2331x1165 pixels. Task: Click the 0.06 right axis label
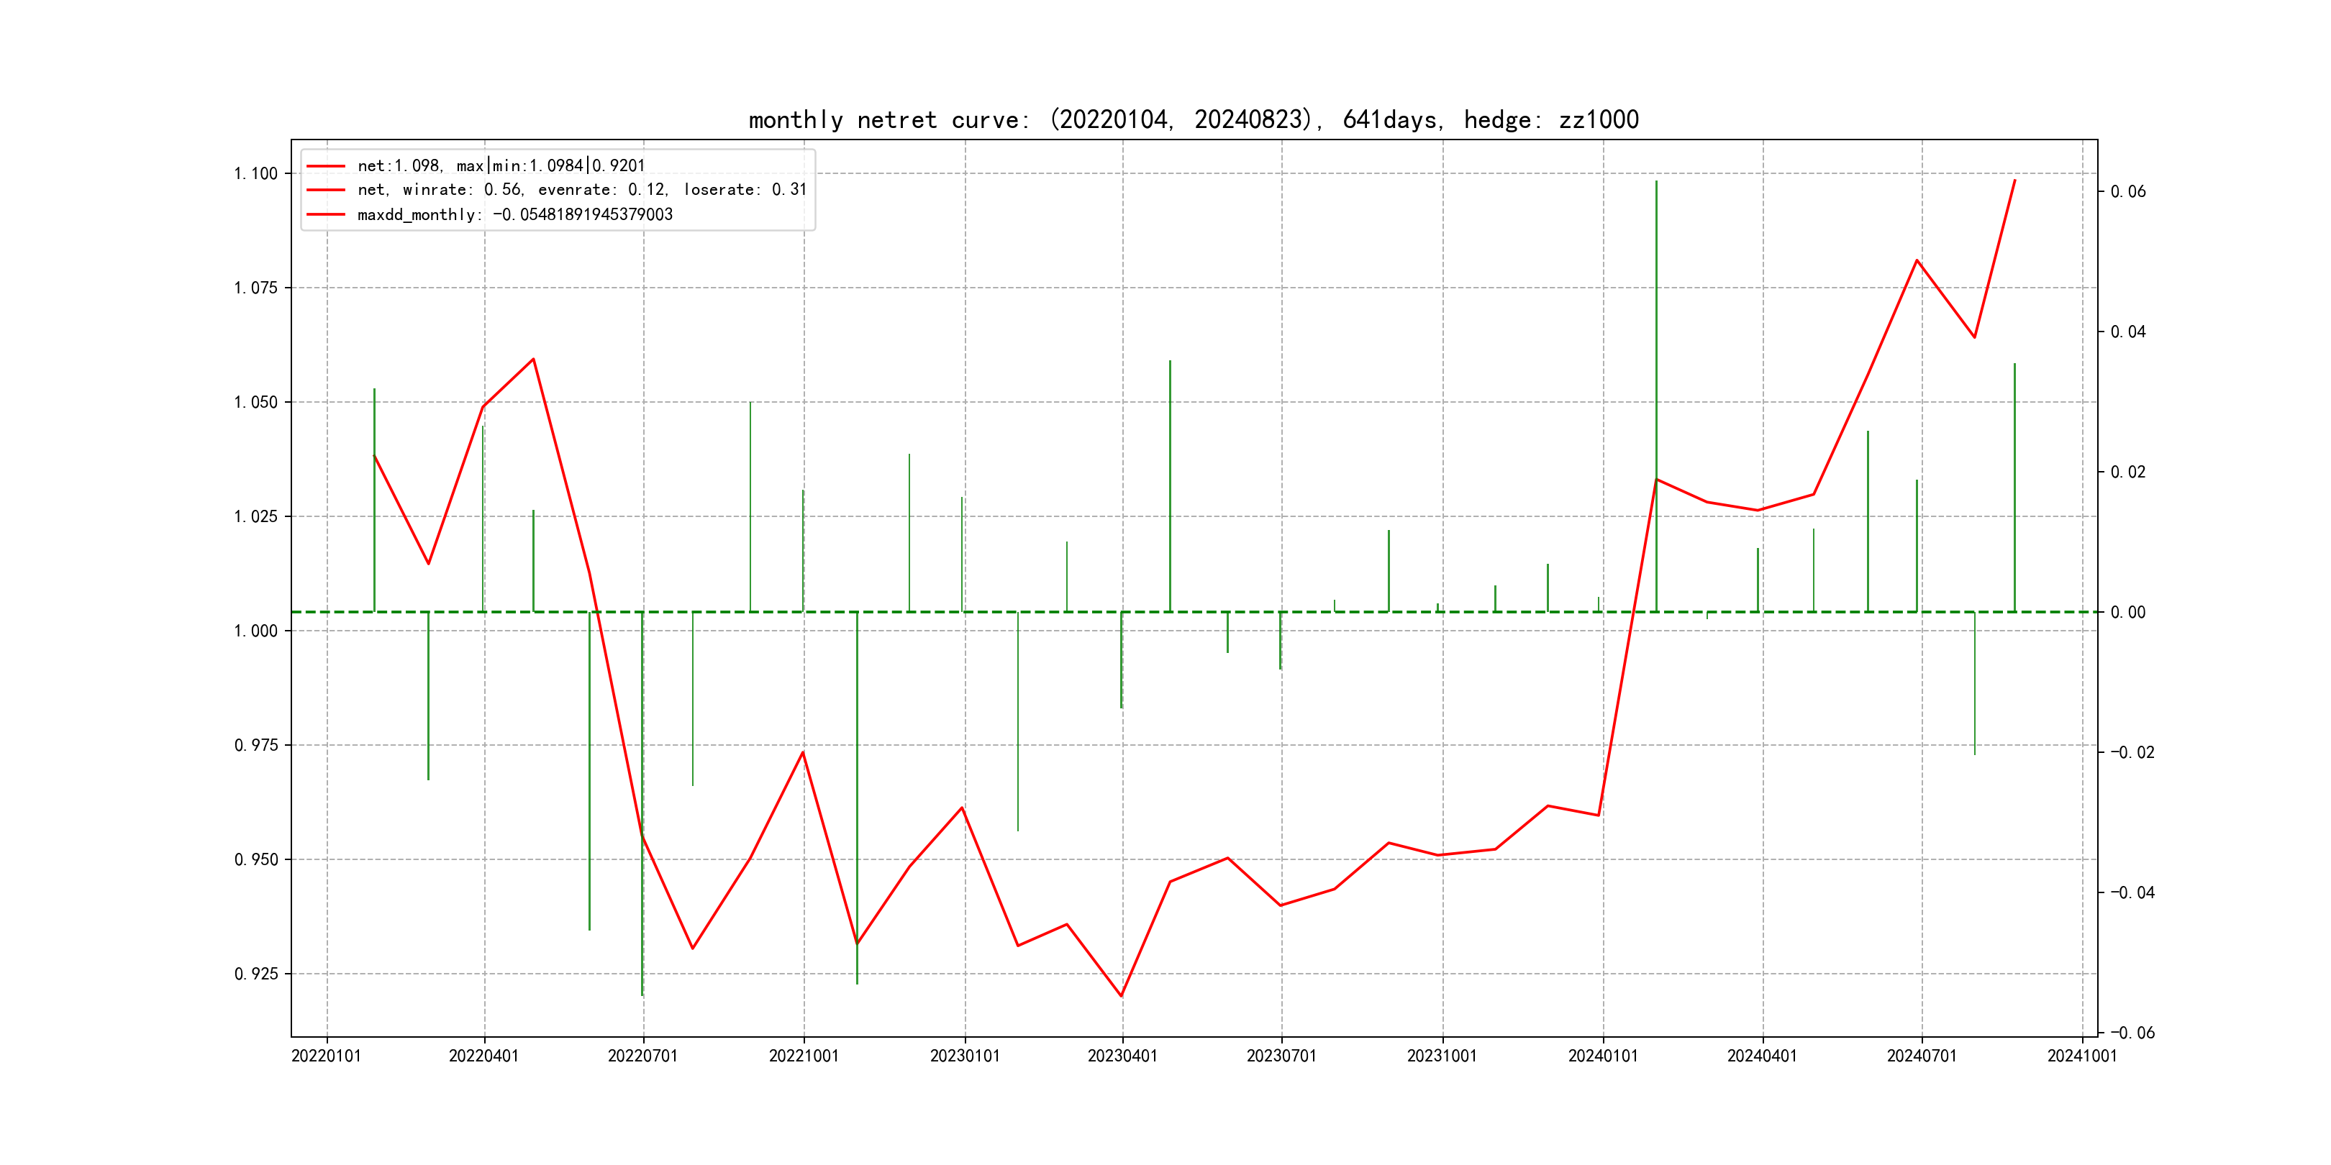2127,192
